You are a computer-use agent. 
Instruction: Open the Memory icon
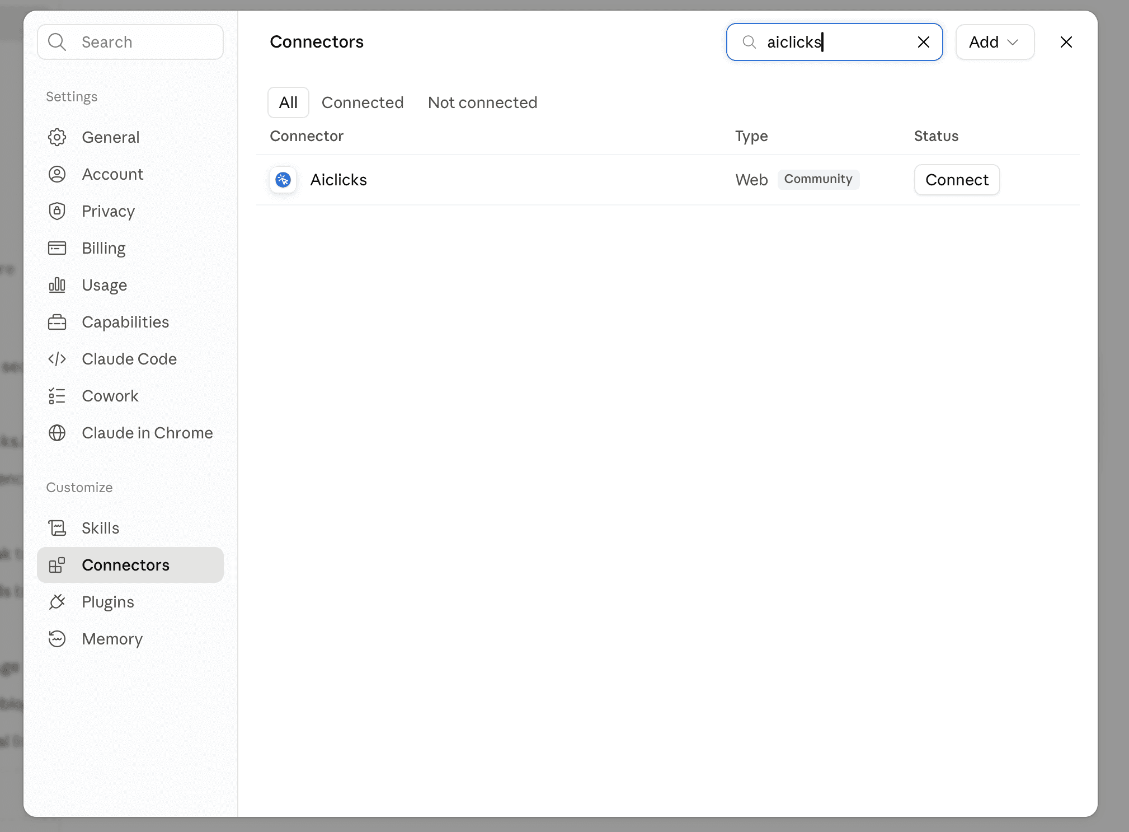[57, 639]
